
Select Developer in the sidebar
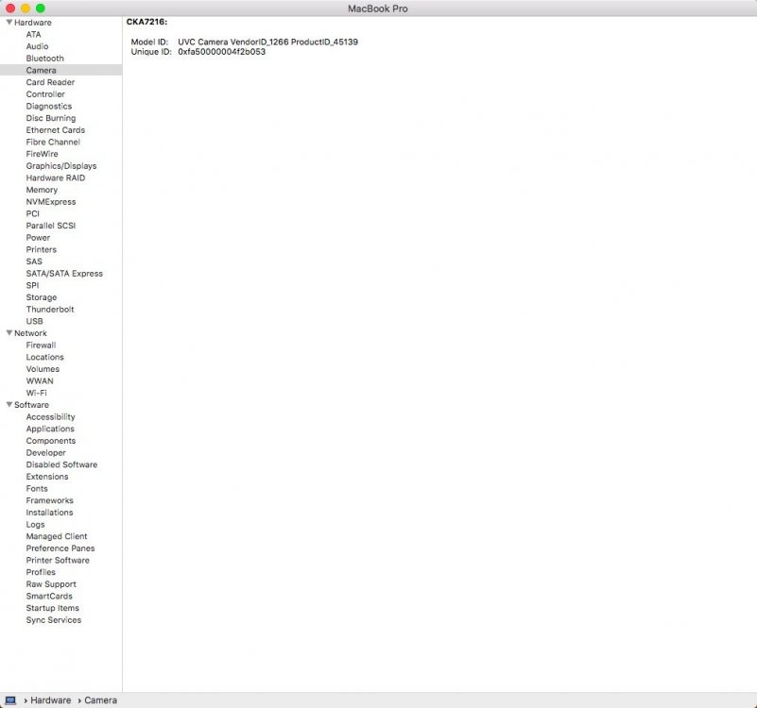[46, 453]
